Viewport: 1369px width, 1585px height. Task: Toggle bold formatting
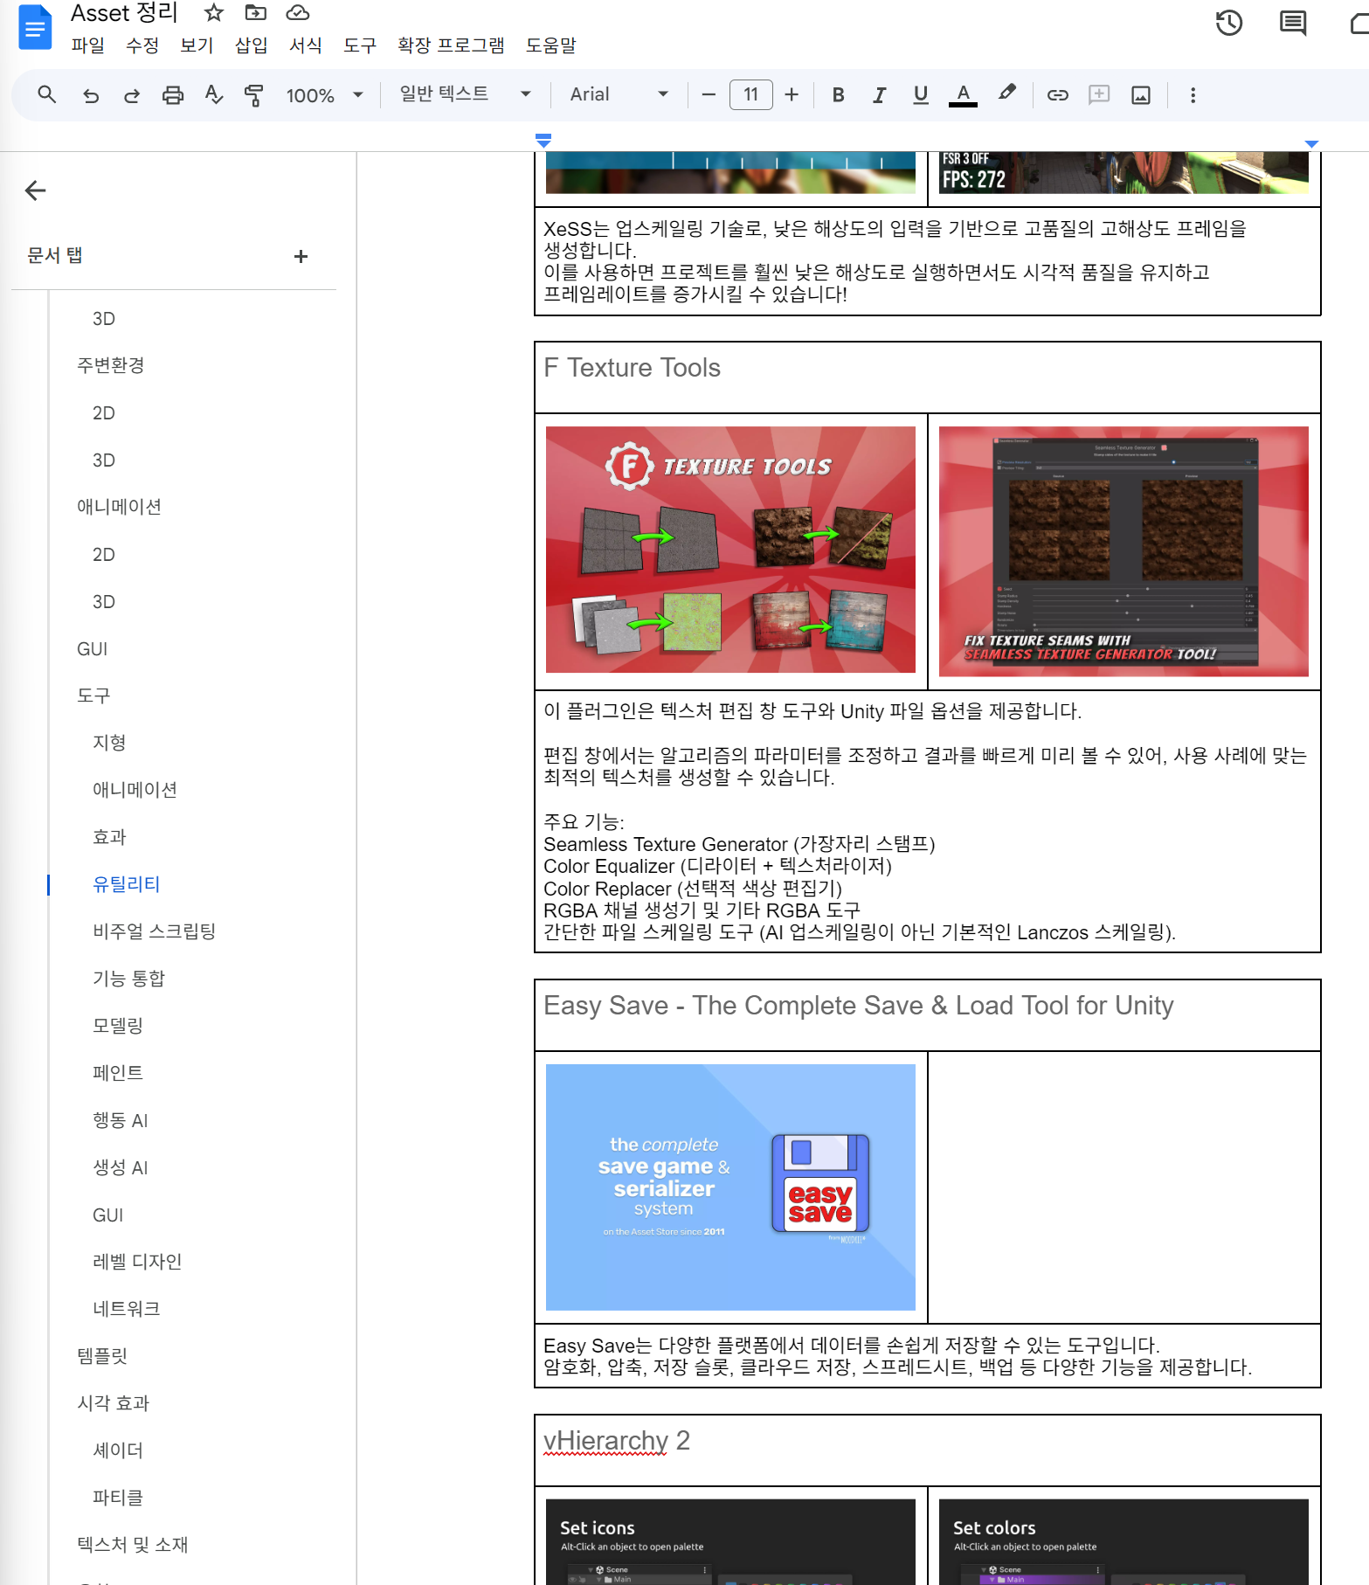pos(838,95)
